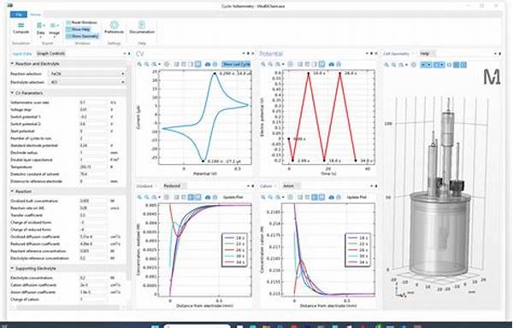Zoom out on the Potential plot
Screen dimensions: 513x328
point(270,64)
